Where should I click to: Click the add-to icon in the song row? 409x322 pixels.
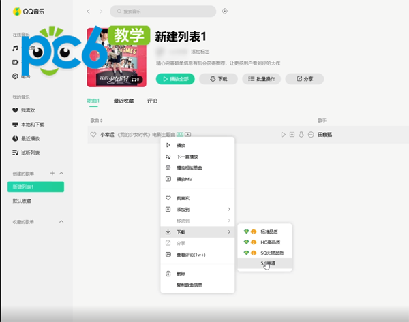tap(292, 134)
